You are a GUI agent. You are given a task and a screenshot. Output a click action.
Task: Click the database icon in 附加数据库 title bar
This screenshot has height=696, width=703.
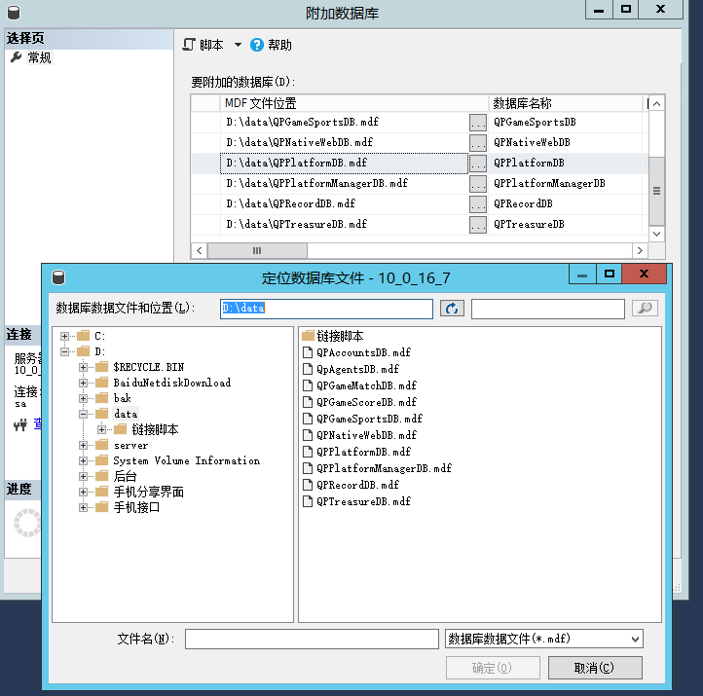point(14,12)
